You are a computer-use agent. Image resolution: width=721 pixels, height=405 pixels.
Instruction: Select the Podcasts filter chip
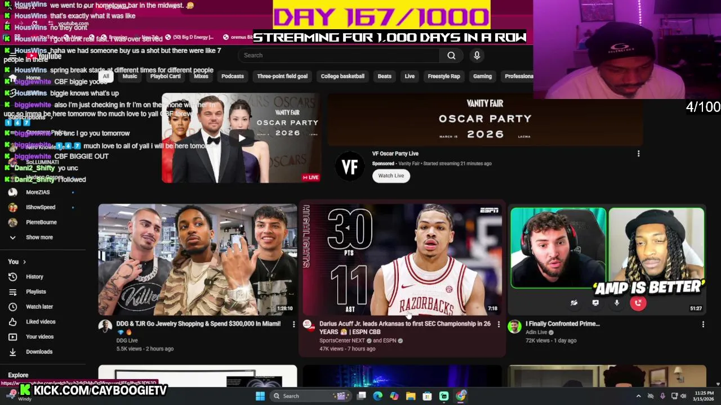point(233,76)
